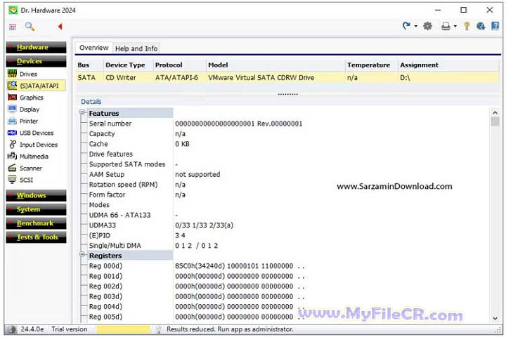
Task: Maximize the Dr. Hardware window
Action: pyautogui.click(x=463, y=10)
